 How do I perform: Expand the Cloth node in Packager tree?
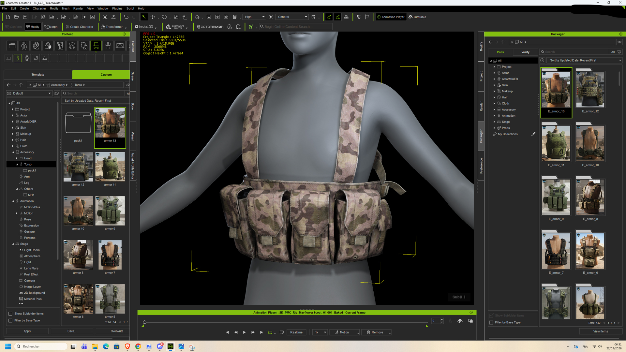coord(494,103)
